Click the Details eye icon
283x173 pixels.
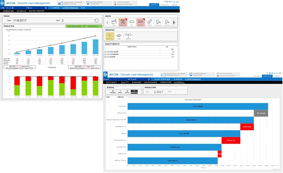pyautogui.click(x=119, y=37)
